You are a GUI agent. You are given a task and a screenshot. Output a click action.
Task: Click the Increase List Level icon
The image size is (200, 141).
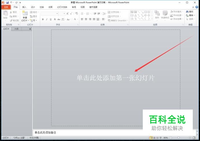pyautogui.click(x=99, y=14)
